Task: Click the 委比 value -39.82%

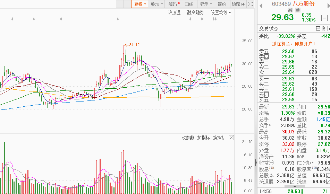Action: tap(286, 36)
